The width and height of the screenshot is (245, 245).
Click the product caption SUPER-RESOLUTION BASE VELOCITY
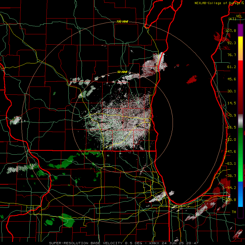coord(86,243)
